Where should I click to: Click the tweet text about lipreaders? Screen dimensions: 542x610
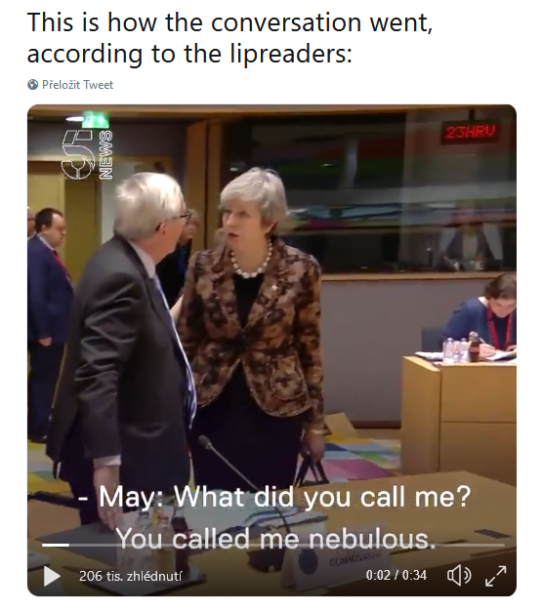229,37
